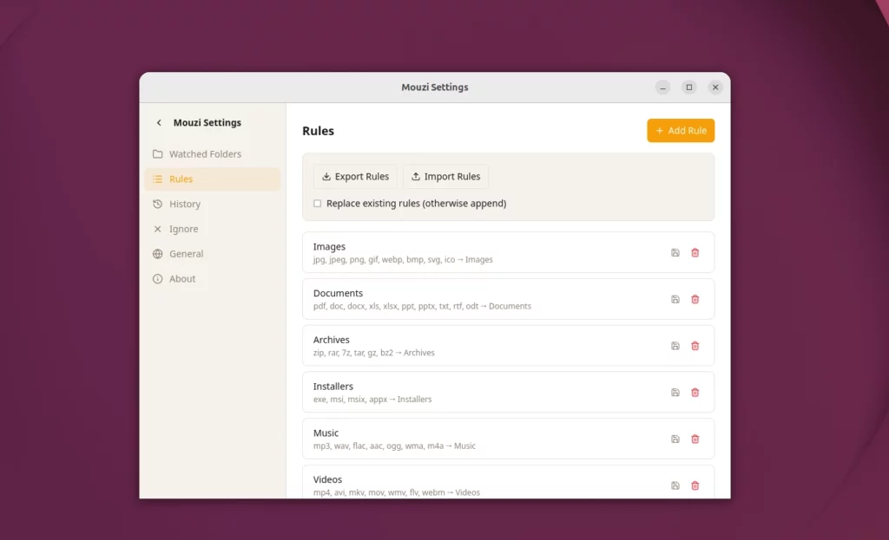The height and width of the screenshot is (540, 889).
Task: Delete the Videos rule
Action: (x=695, y=485)
